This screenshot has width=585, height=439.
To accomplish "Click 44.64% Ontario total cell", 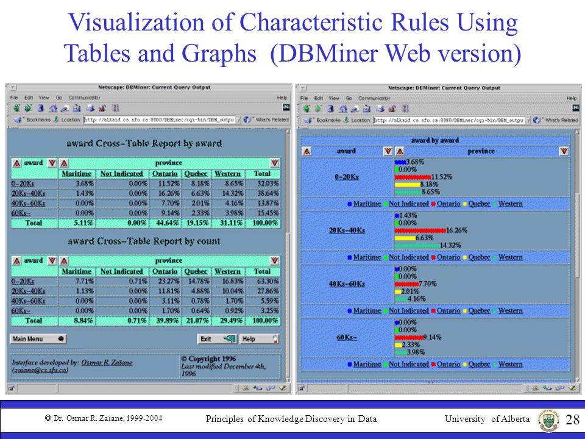I will click(x=165, y=223).
